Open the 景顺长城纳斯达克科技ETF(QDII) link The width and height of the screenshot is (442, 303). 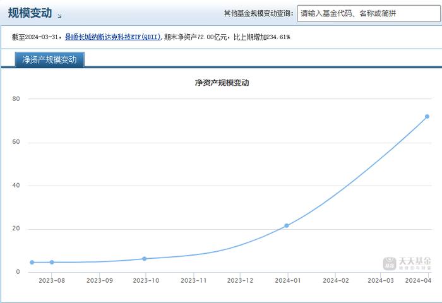click(x=113, y=37)
